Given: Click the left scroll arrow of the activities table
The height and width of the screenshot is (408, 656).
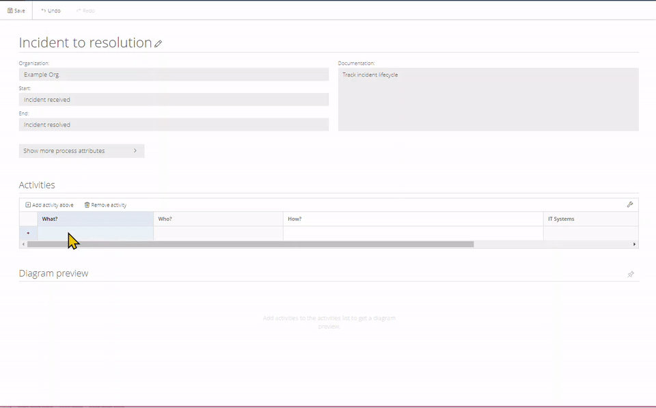Looking at the screenshot, I should point(23,244).
